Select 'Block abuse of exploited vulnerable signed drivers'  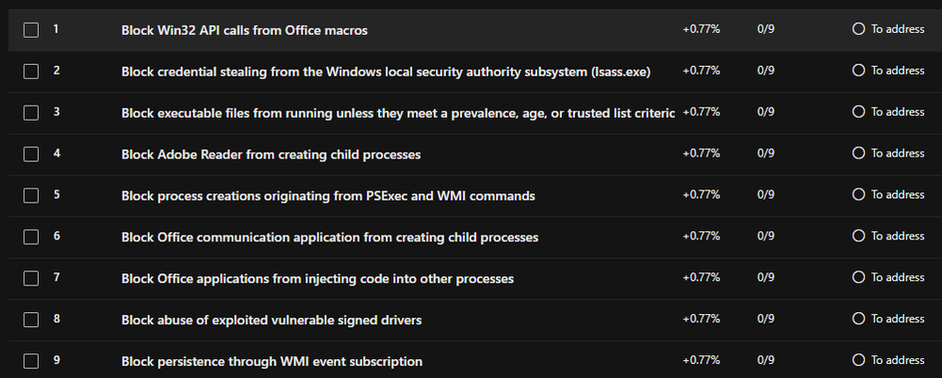tap(272, 320)
